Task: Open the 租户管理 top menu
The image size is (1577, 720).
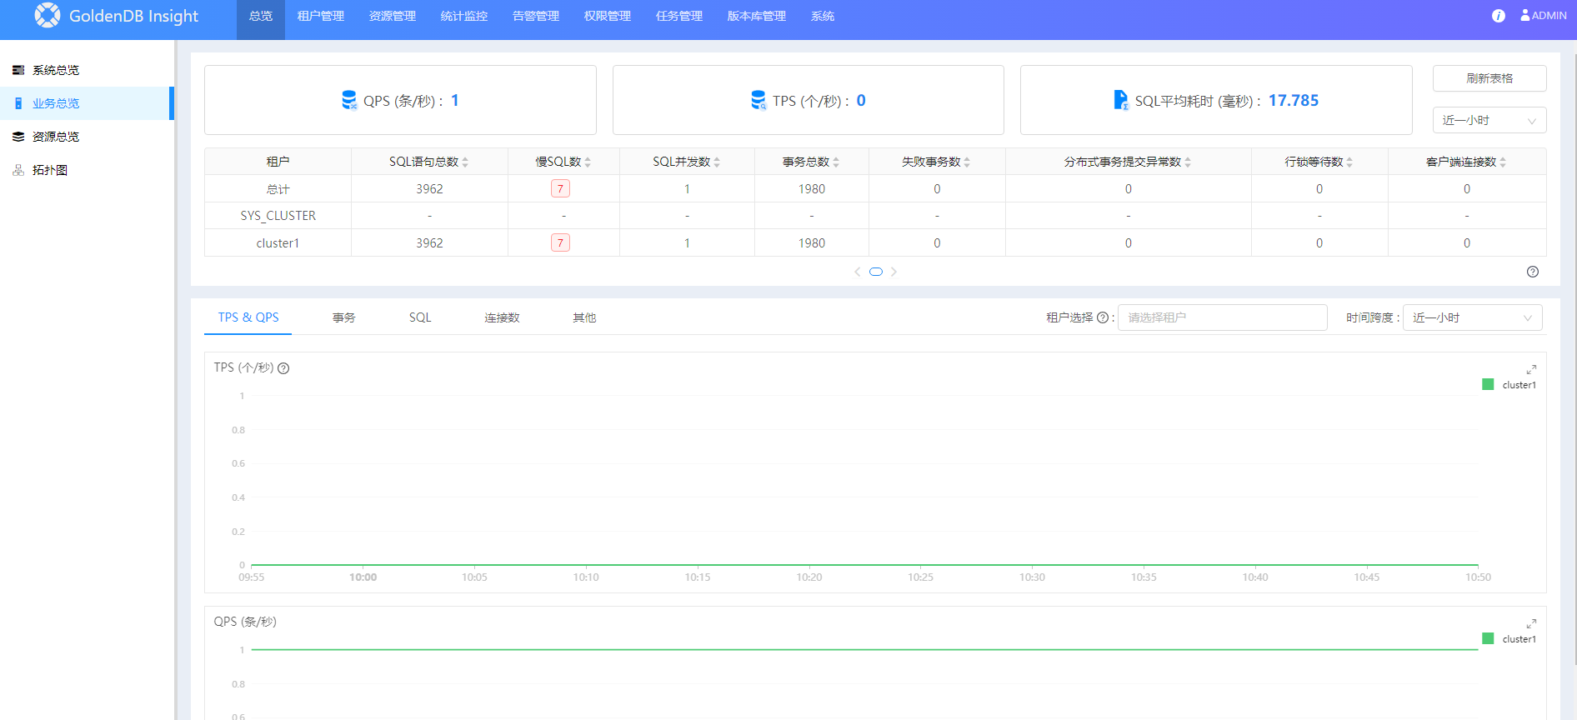Action: [x=321, y=17]
